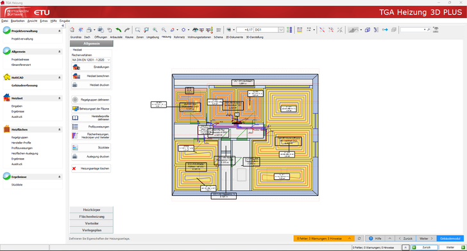This screenshot has width=467, height=251.
Task: Click the green left arrow Zurück icon
Action: [x=414, y=247]
